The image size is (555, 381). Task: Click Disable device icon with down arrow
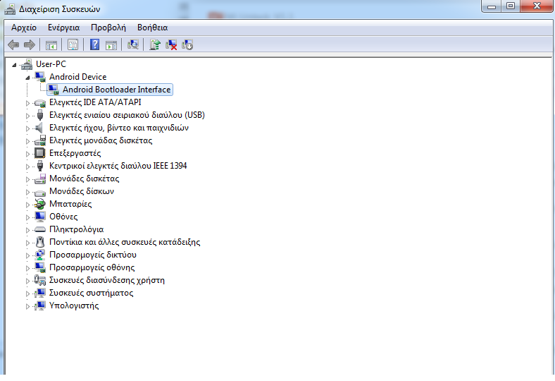[x=187, y=44]
